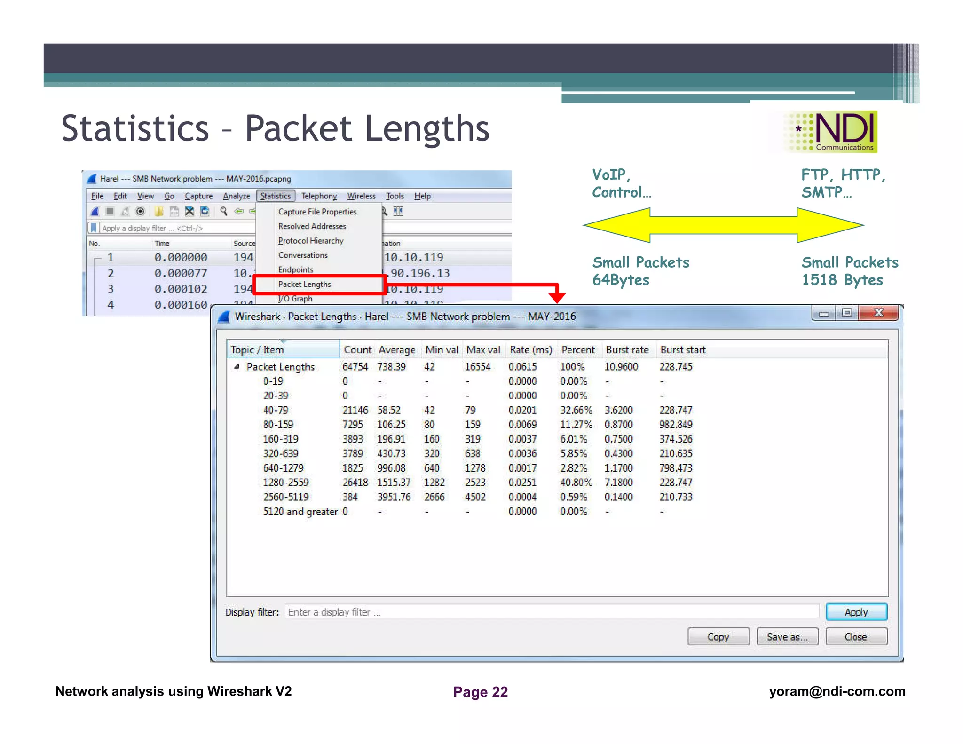Sort by Burst start column header

pyautogui.click(x=683, y=349)
